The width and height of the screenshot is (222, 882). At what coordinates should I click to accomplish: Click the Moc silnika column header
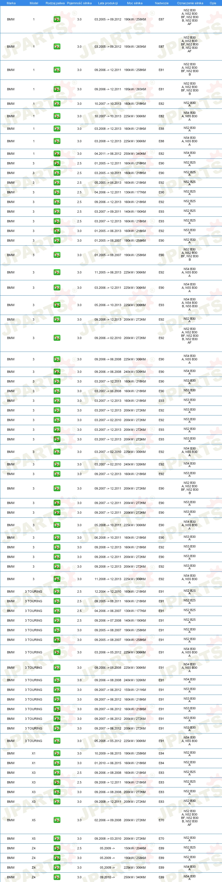pyautogui.click(x=135, y=3)
